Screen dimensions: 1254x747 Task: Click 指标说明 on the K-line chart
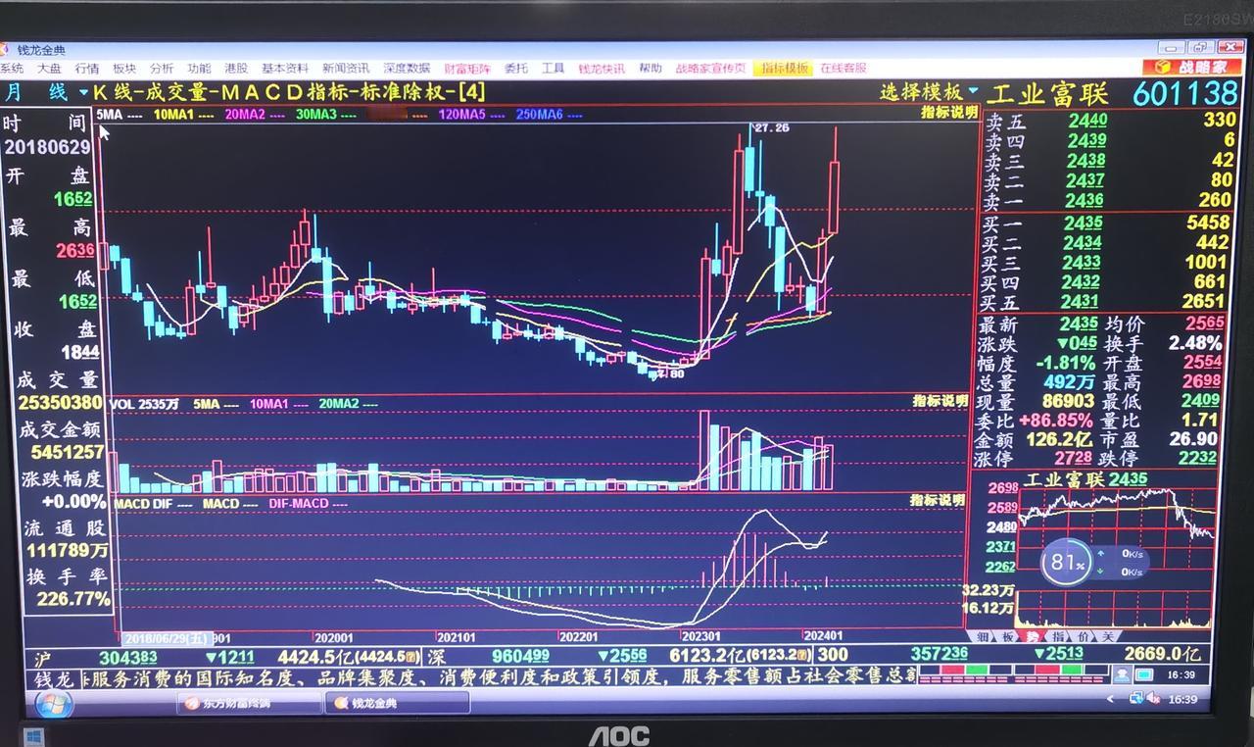pyautogui.click(x=948, y=113)
